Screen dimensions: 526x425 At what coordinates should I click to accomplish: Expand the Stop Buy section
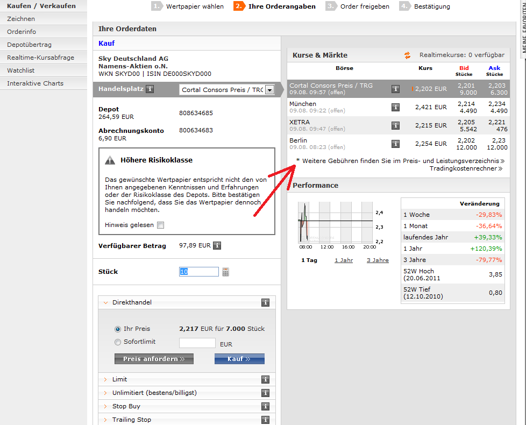[x=105, y=406]
